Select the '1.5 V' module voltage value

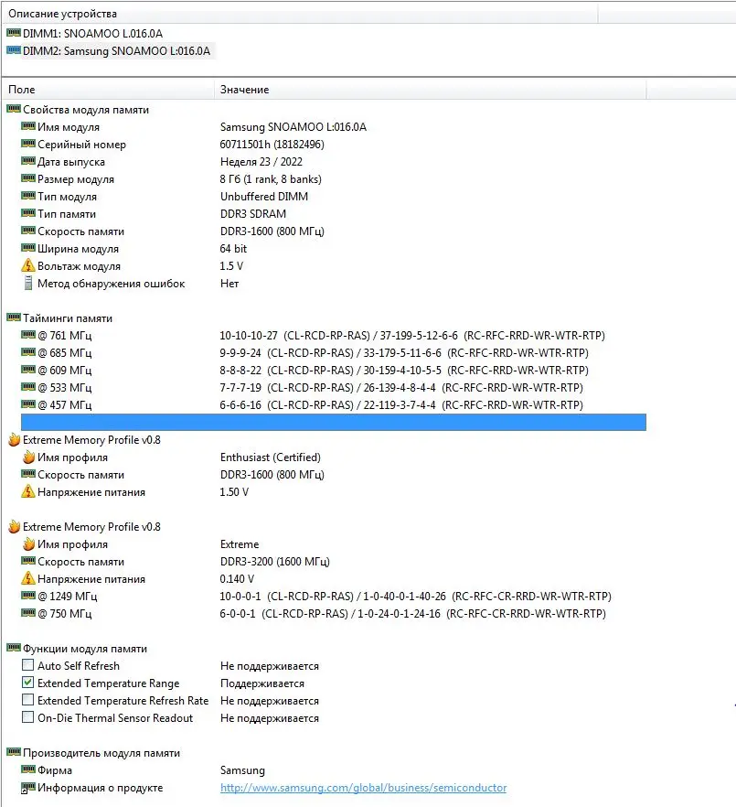click(231, 266)
